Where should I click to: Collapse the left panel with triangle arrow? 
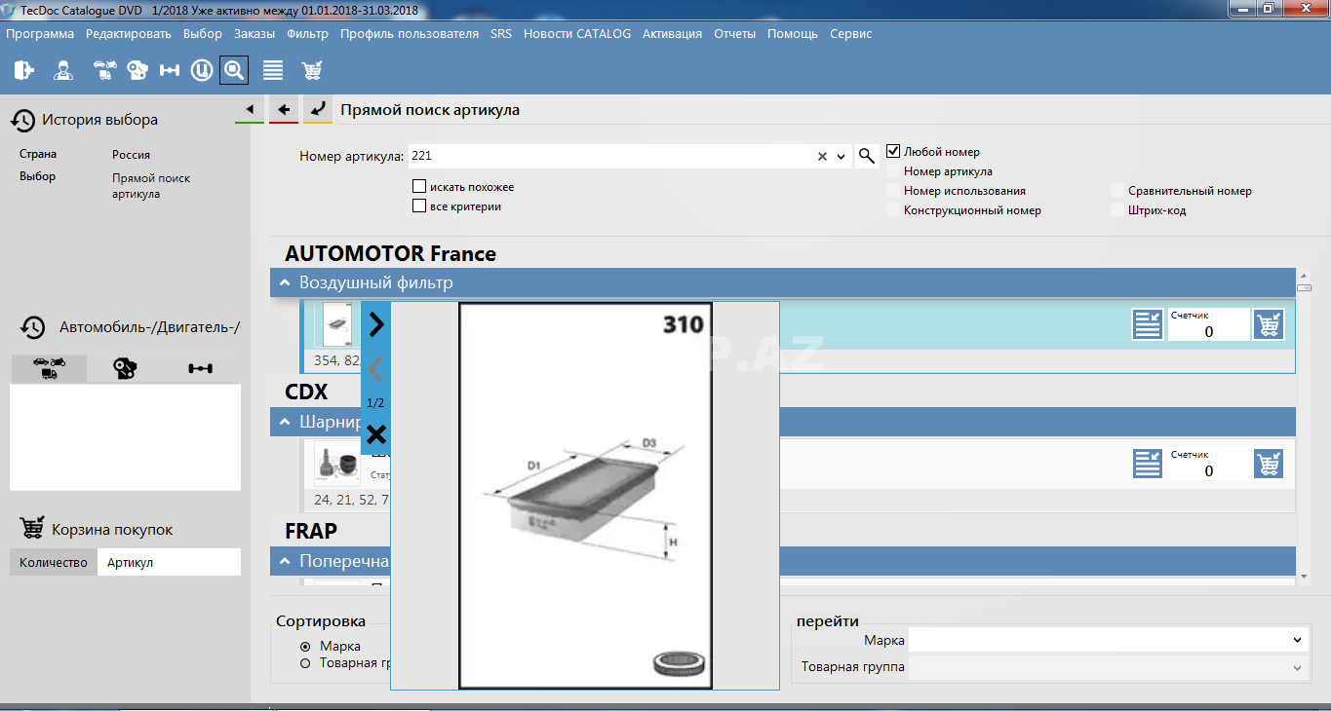(x=250, y=109)
